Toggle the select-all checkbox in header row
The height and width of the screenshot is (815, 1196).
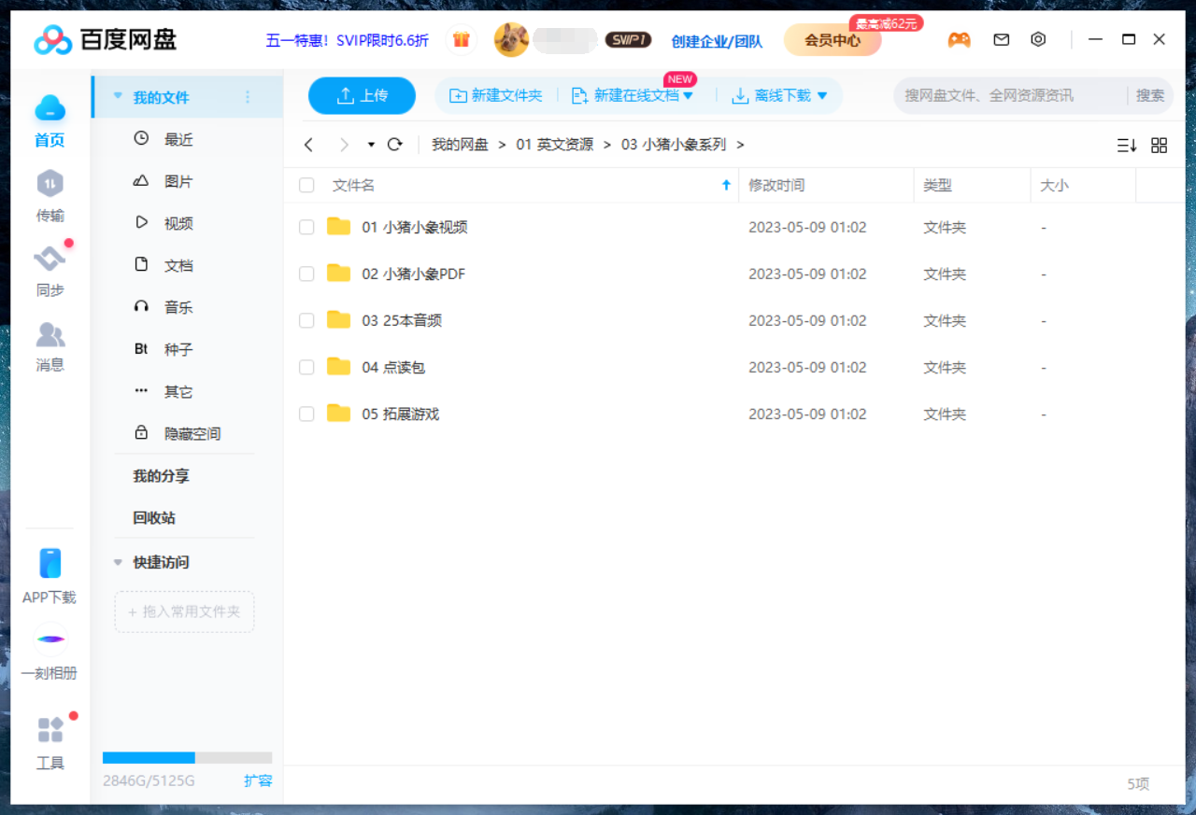pyautogui.click(x=306, y=185)
